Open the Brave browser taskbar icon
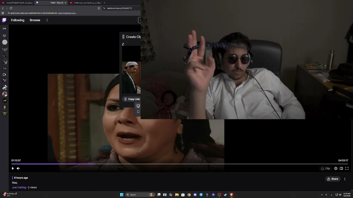This screenshot has height=198, width=353. tap(231, 195)
